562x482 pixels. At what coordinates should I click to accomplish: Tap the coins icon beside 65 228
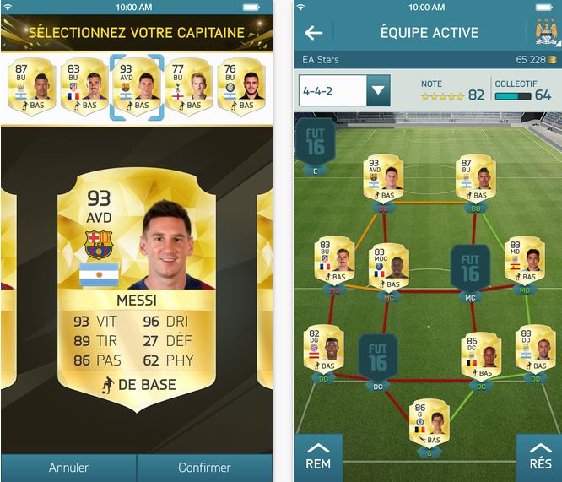[552, 60]
